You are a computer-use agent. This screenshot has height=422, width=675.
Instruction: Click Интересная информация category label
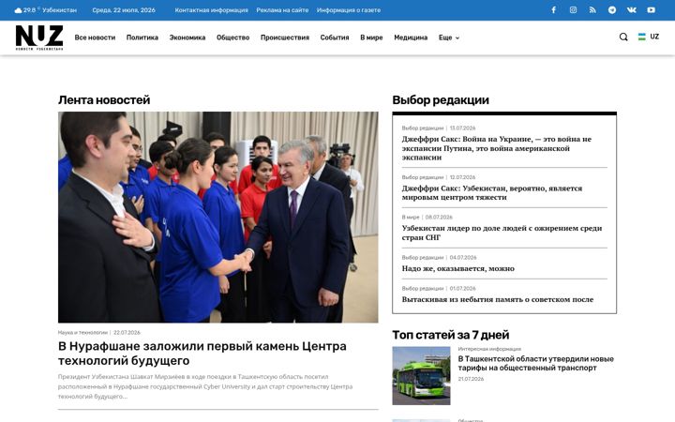point(489,349)
